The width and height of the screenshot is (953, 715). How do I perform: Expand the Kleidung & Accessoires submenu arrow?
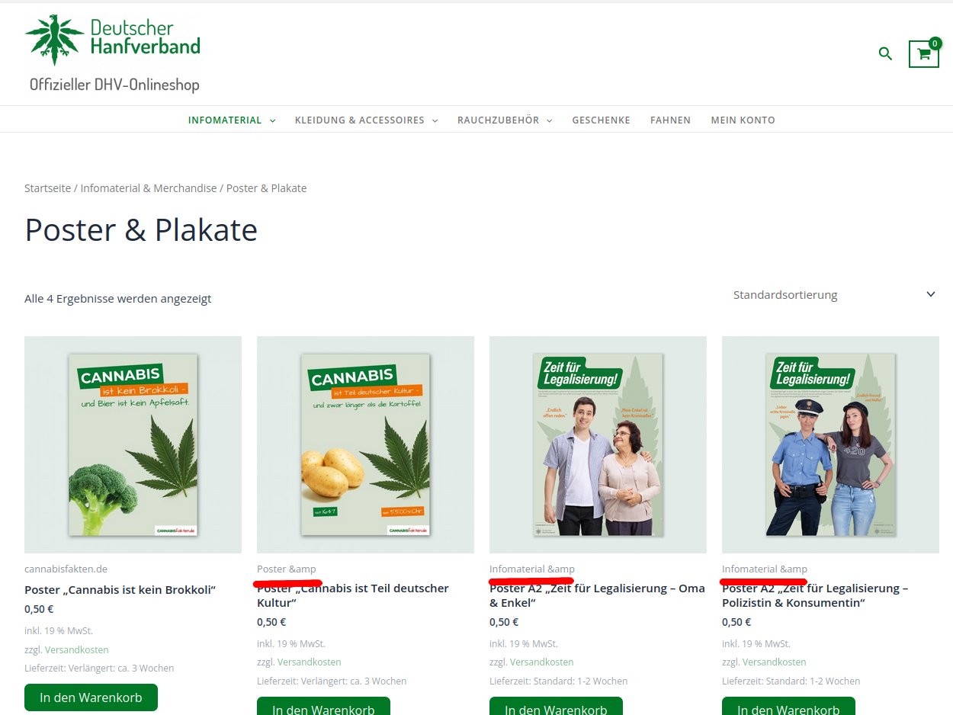pos(435,120)
